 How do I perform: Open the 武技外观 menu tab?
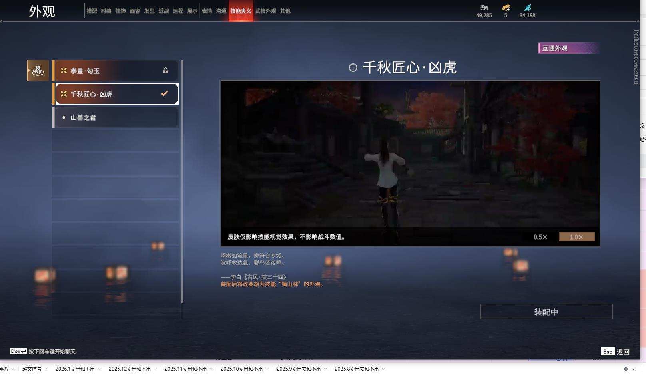coord(266,11)
